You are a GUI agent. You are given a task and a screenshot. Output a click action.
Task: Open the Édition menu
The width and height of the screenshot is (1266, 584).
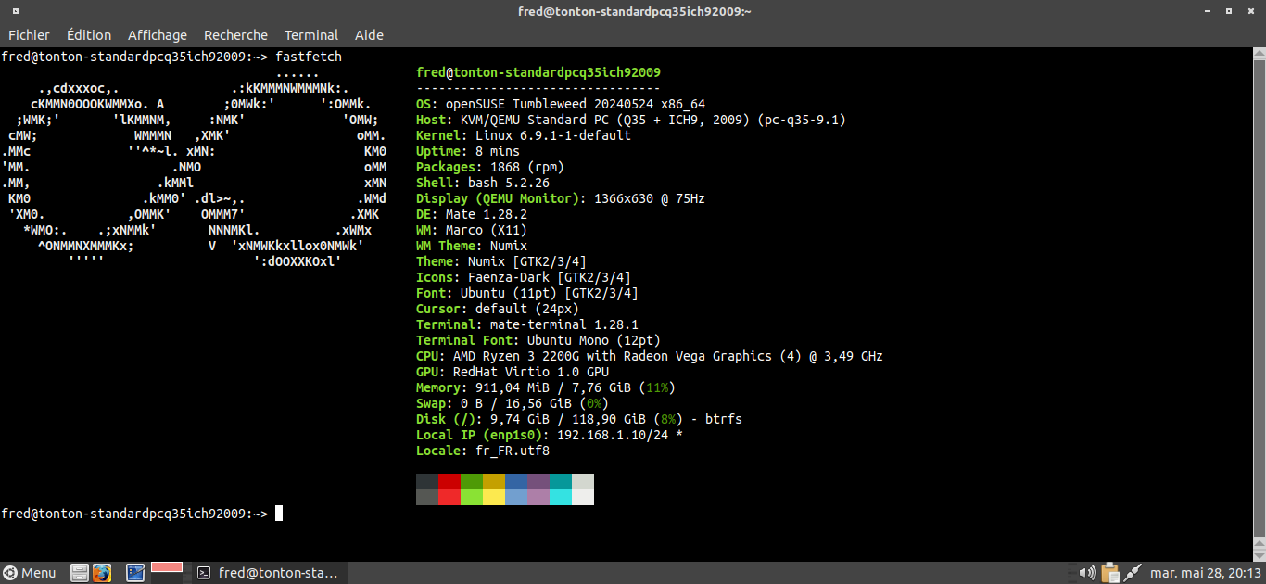tap(89, 35)
